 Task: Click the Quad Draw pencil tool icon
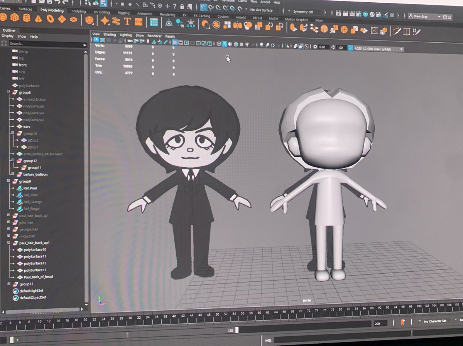[416, 32]
